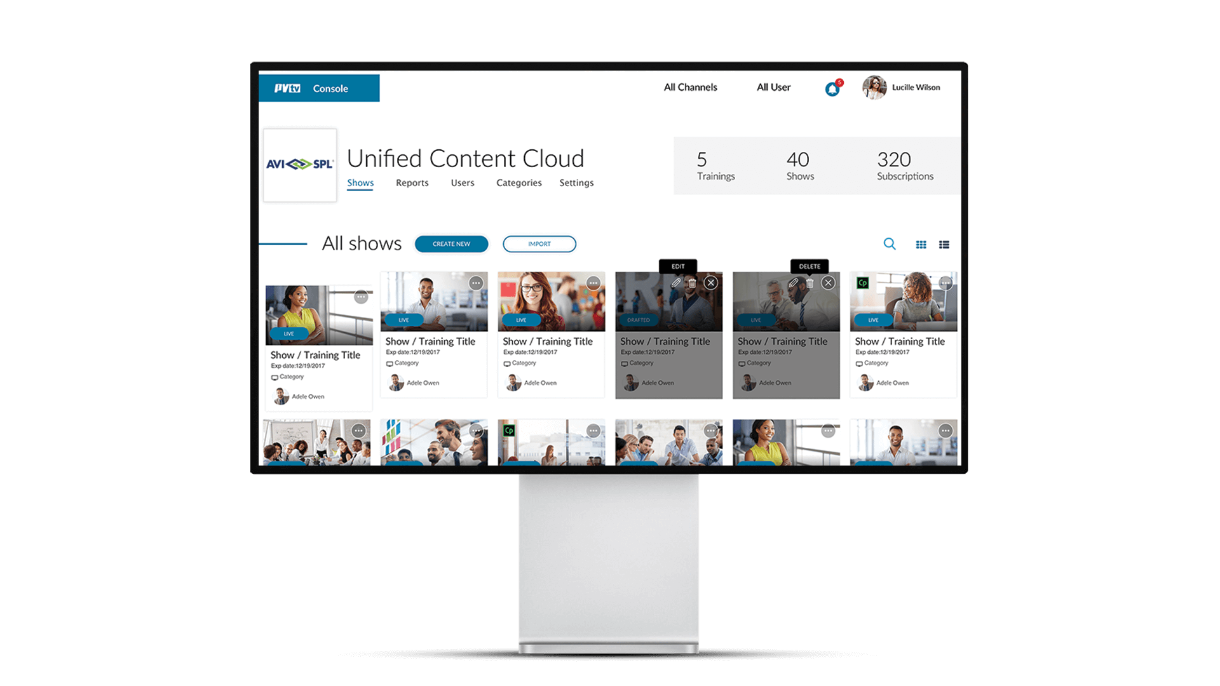The width and height of the screenshot is (1220, 686).
Task: Open Lucille Wilson's profile avatar
Action: tap(874, 88)
